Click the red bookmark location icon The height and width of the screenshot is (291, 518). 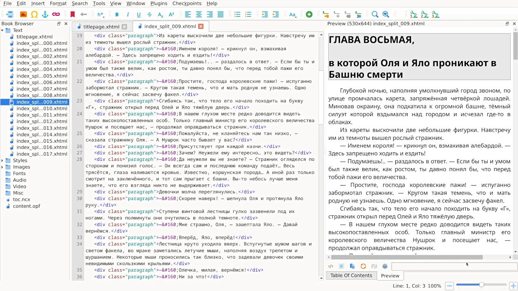tap(73, 15)
